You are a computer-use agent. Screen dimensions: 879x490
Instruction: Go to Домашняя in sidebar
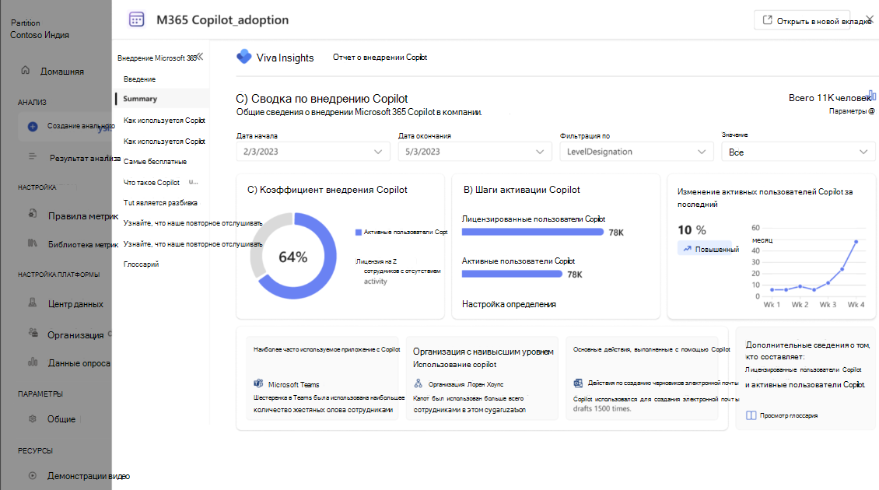pyautogui.click(x=61, y=72)
